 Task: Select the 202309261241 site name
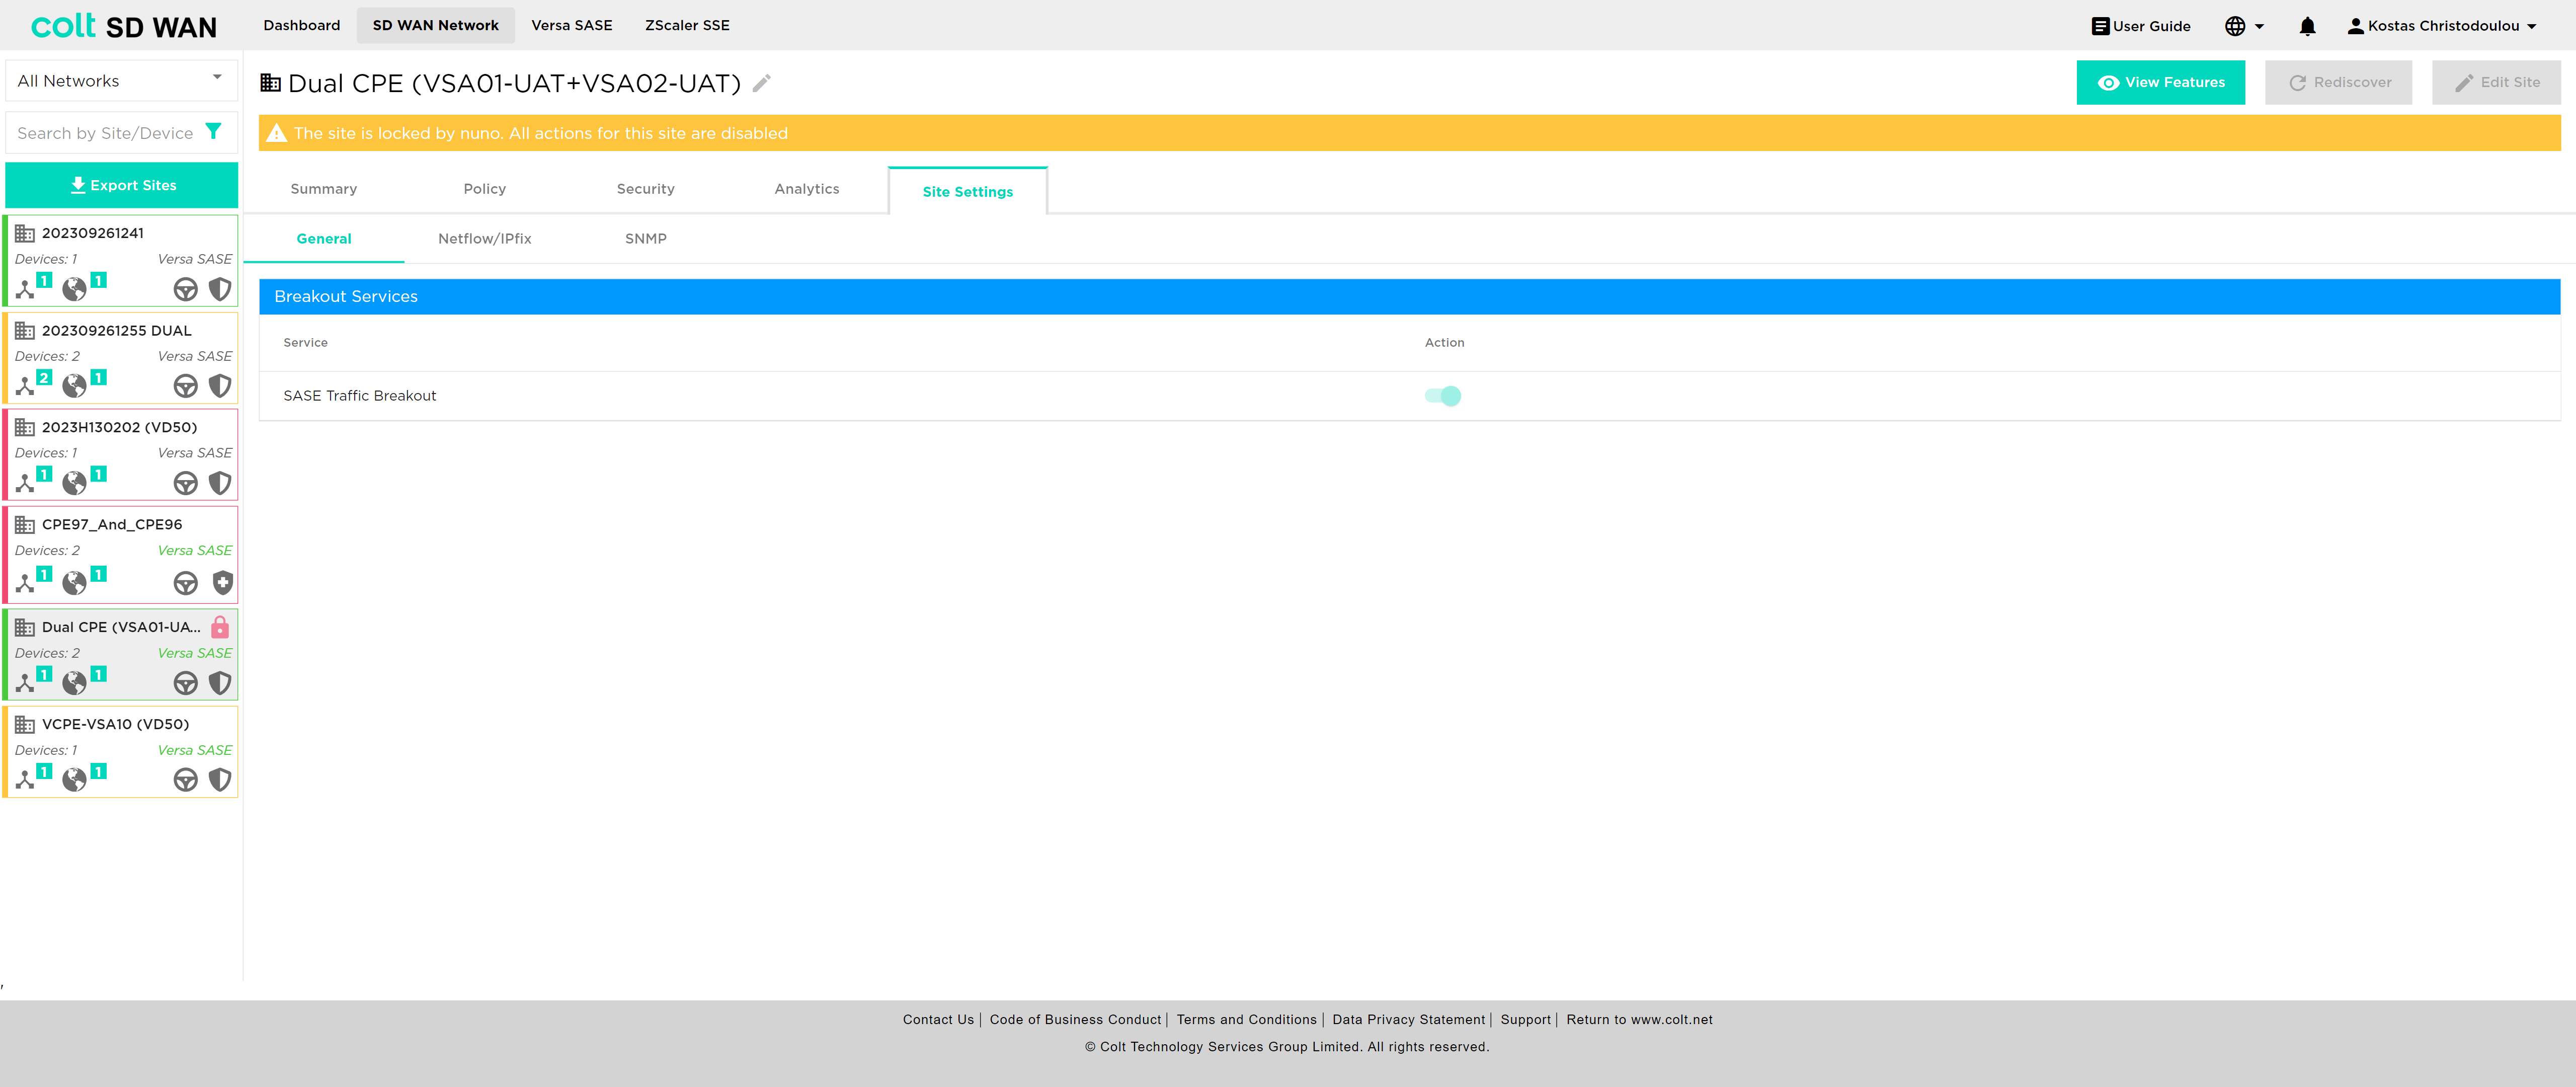(93, 233)
